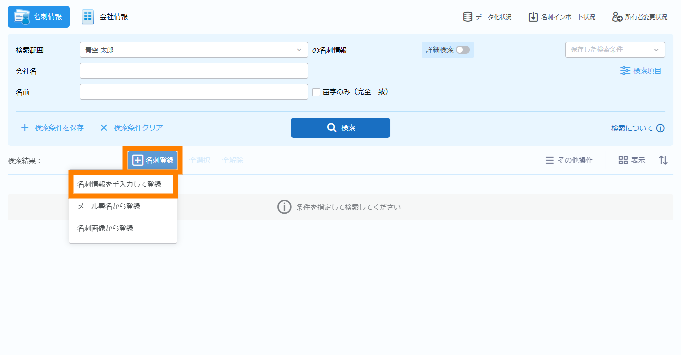Click the sort arrows icon

663,160
